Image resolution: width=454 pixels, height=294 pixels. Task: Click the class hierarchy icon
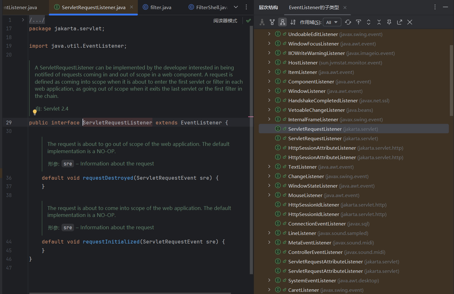[x=262, y=22]
